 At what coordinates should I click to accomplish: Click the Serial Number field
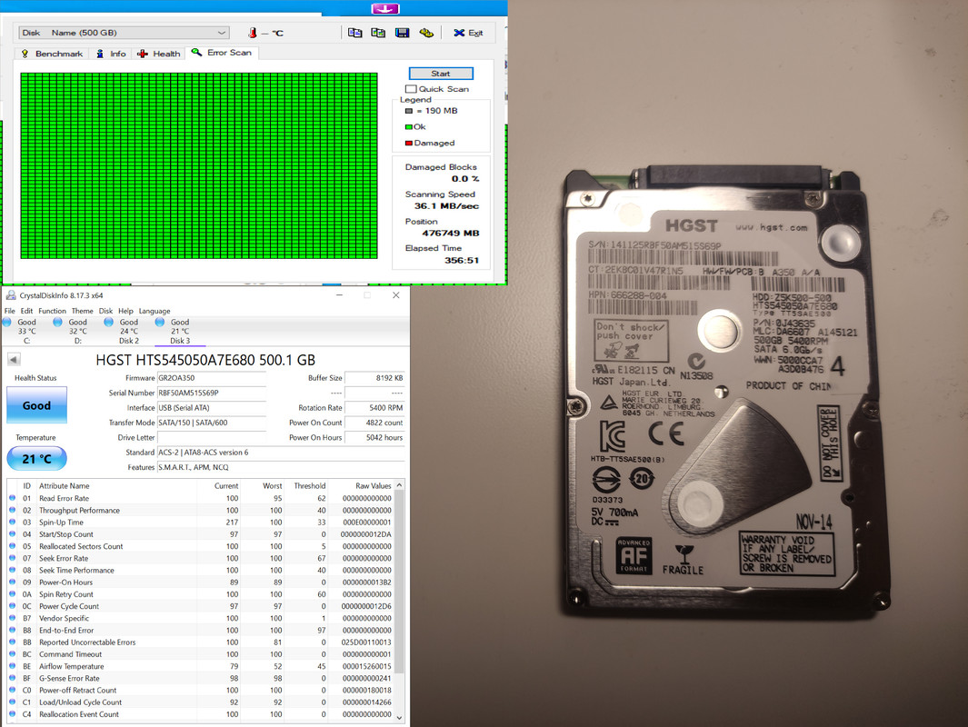pos(212,393)
